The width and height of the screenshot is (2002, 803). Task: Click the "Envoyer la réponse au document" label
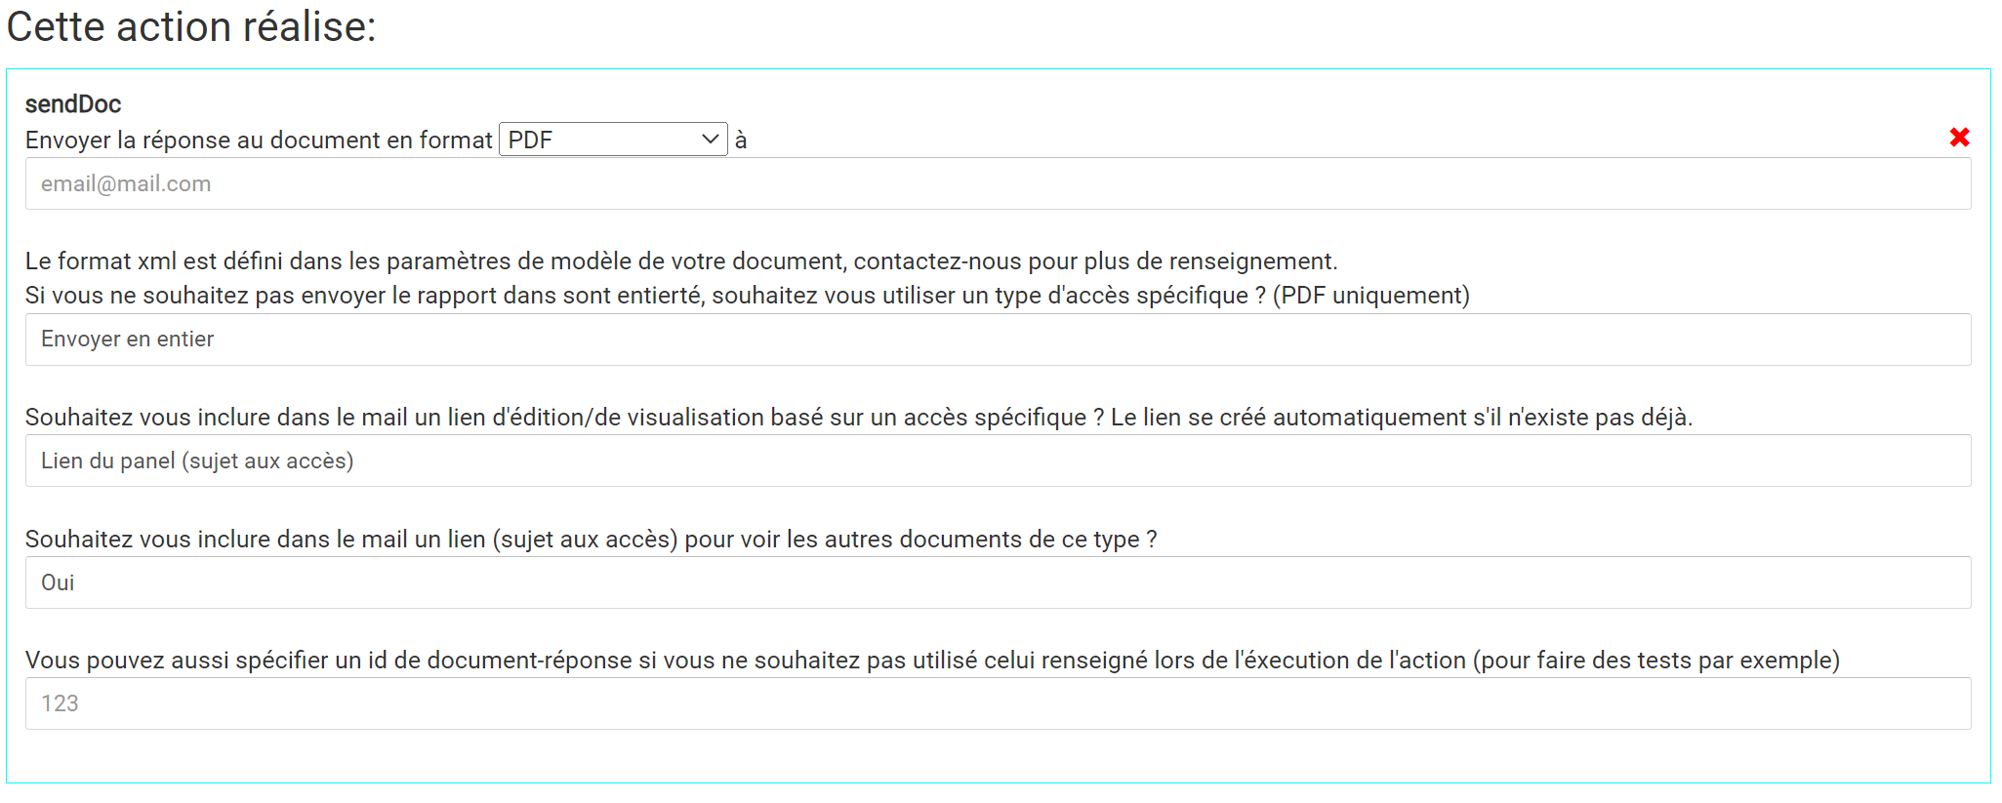(259, 141)
